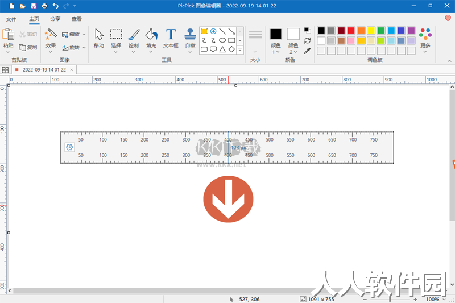455x303 pixels.
Task: Expand the 印章 stamp dropdown arrow
Action: click(190, 52)
